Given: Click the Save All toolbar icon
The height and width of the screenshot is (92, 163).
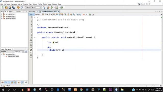Looking at the screenshot, I should (13, 7).
